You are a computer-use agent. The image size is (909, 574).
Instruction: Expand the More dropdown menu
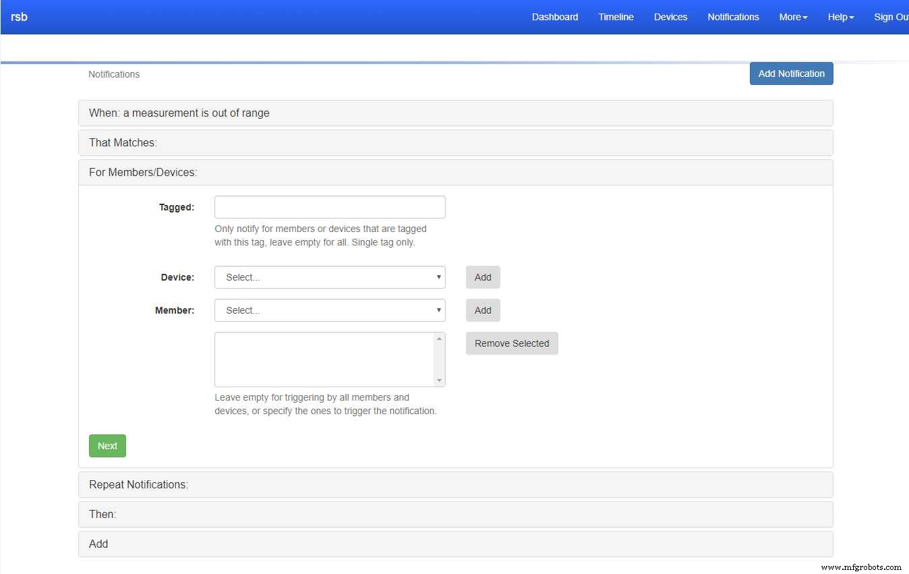coord(793,17)
